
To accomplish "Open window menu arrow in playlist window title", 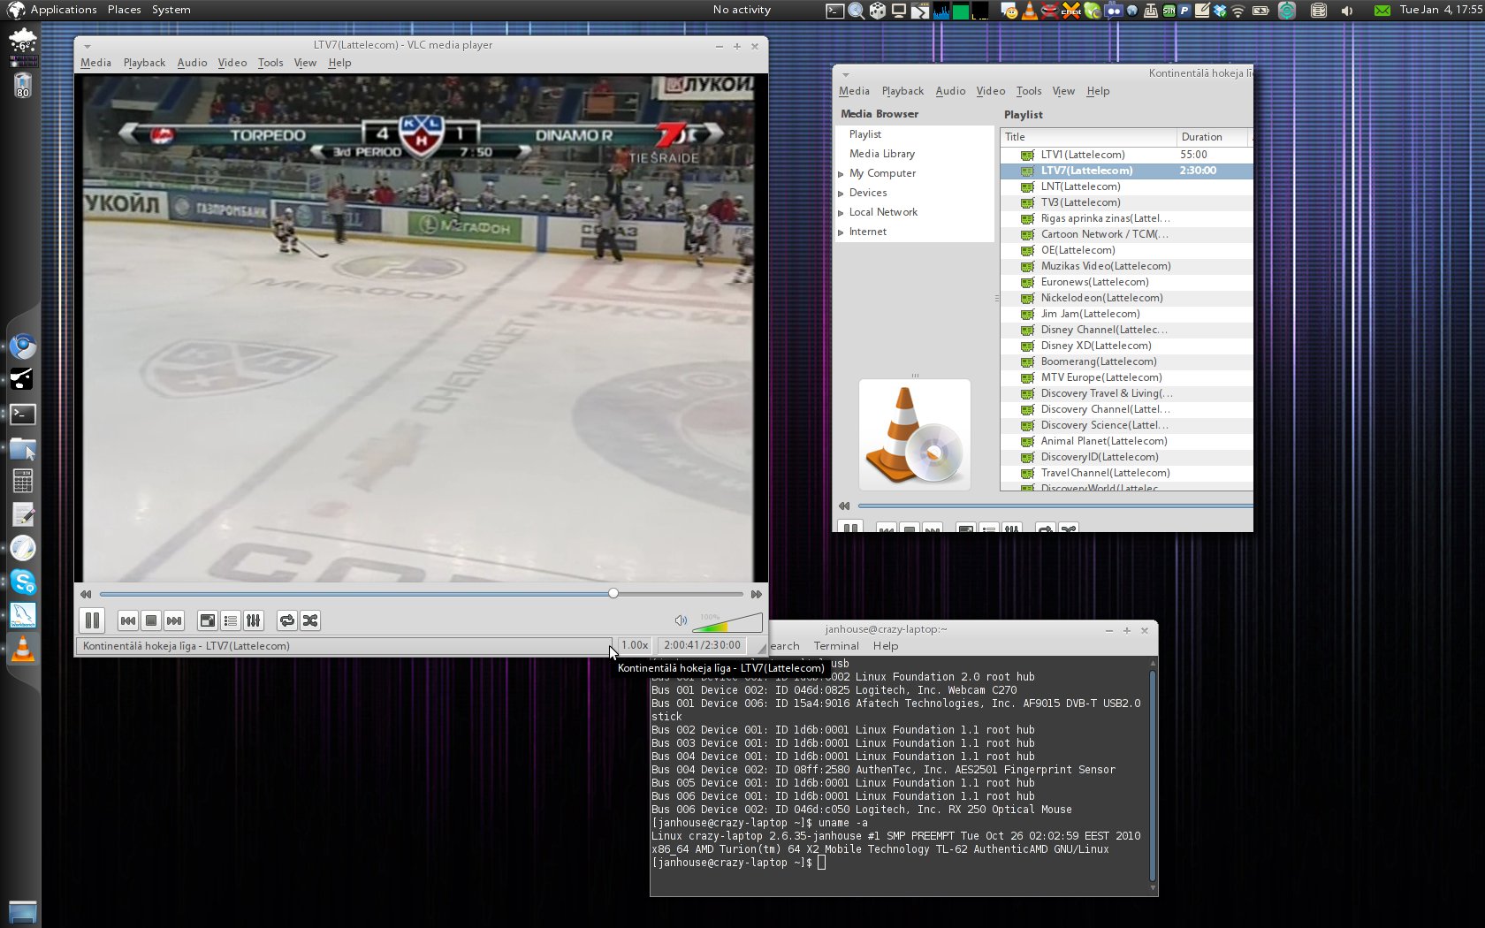I will [846, 74].
